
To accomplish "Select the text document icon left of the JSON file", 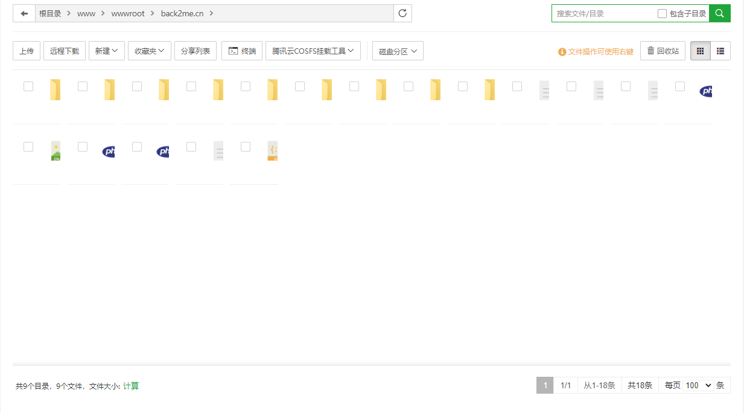I will pos(218,150).
